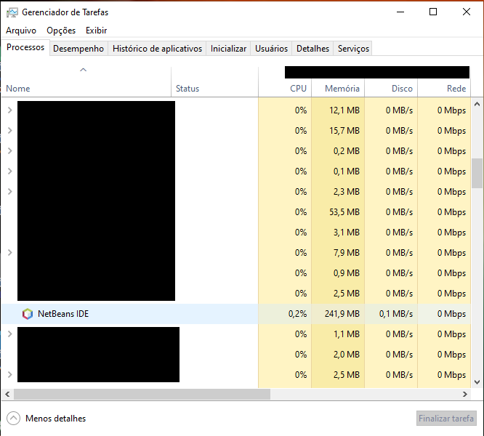Expand the process row showing 1,1 MB

10,334
